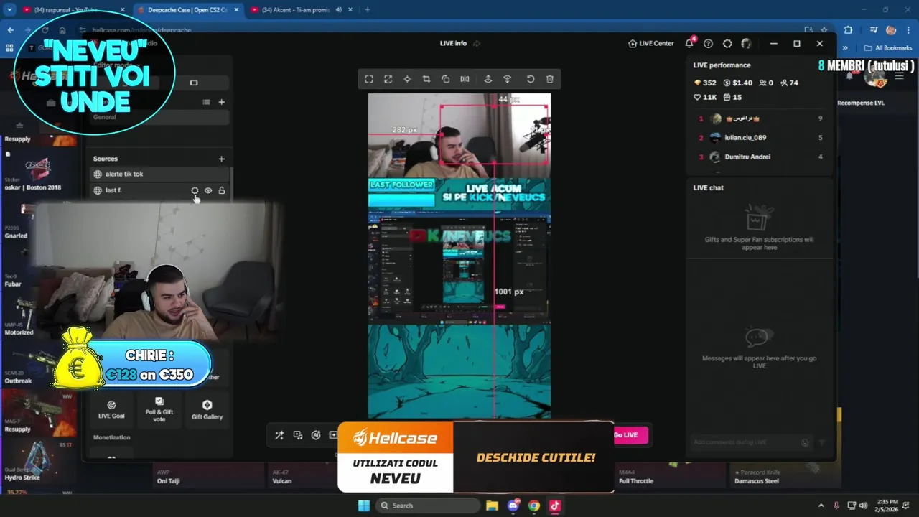Image resolution: width=919 pixels, height=517 pixels.
Task: Select the General scene
Action: coord(159,117)
